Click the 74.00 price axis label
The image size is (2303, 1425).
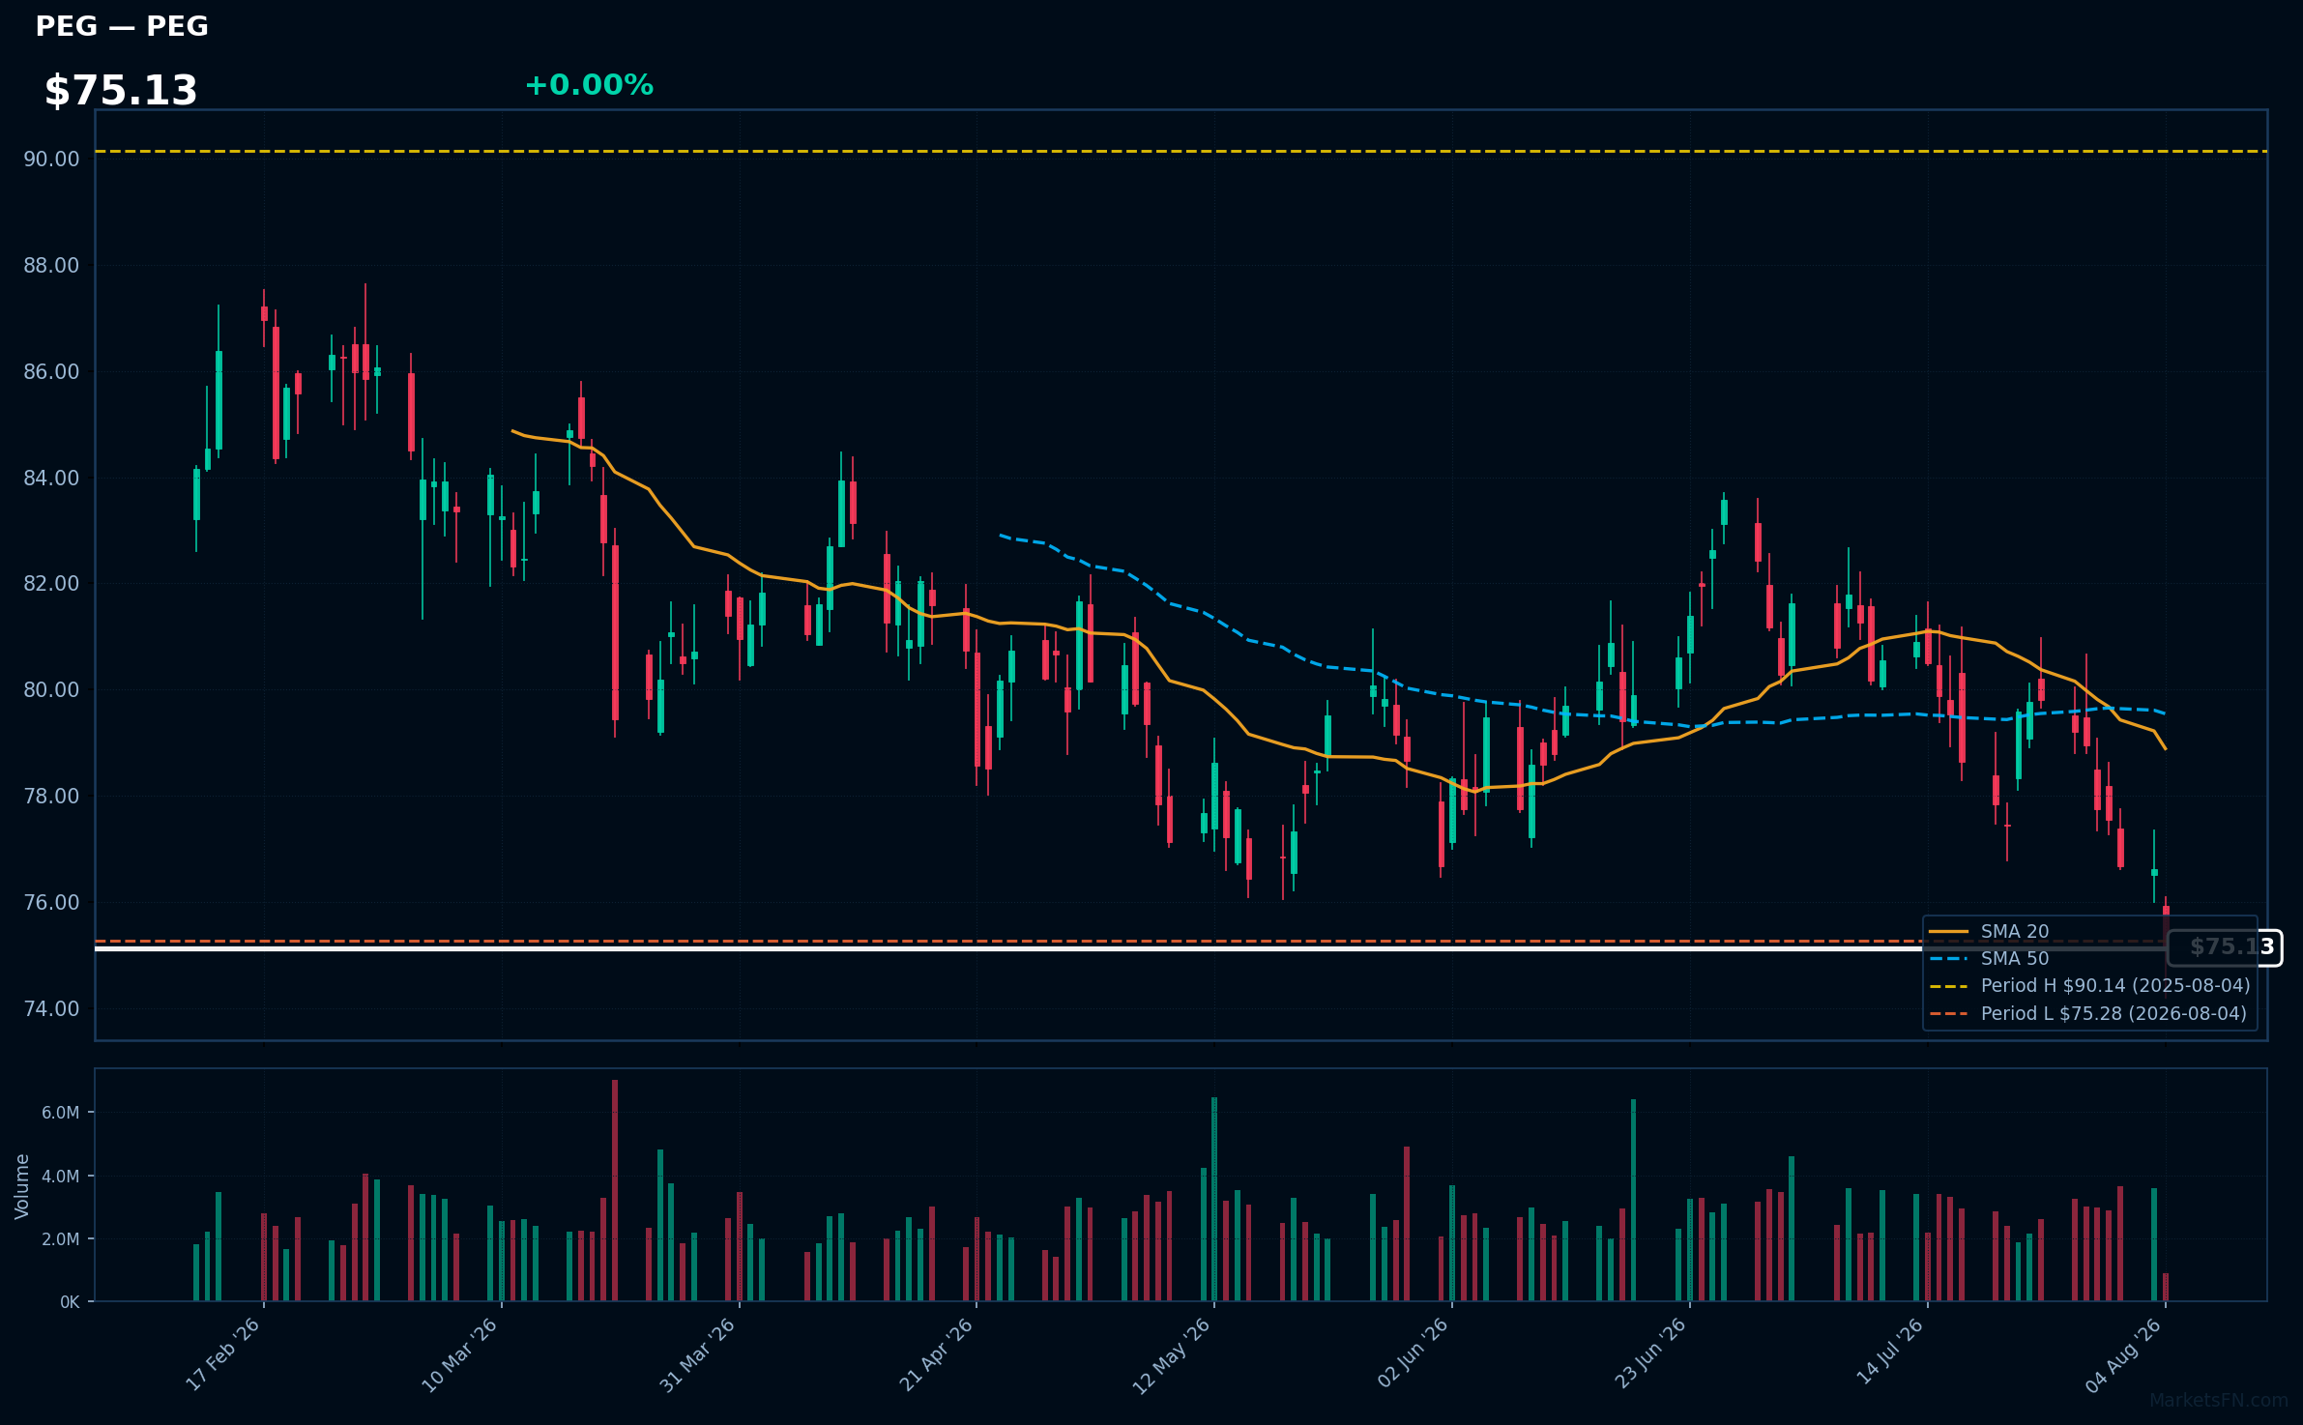51,1009
